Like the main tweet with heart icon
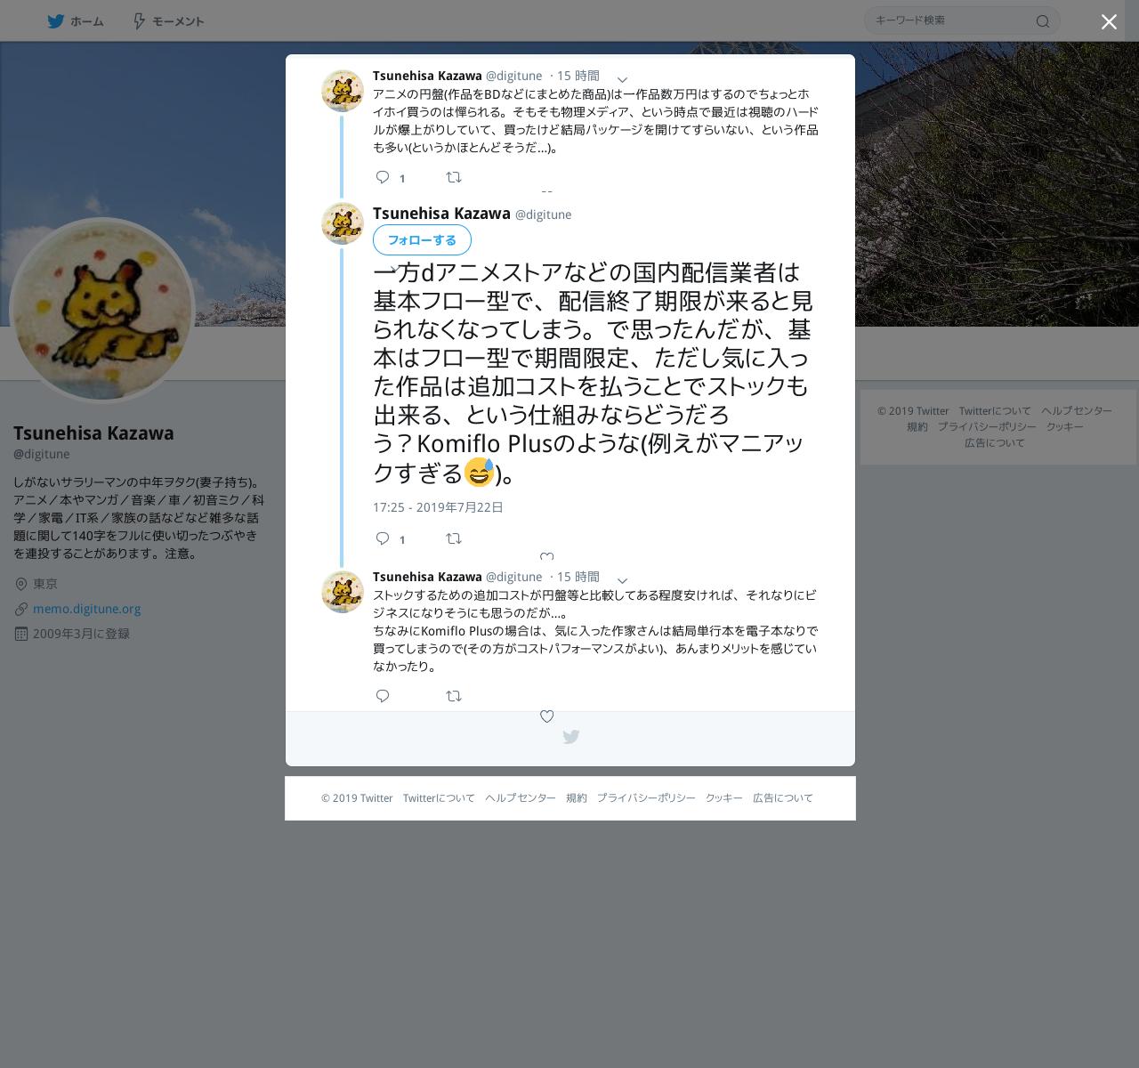1139x1068 pixels. pos(547,557)
